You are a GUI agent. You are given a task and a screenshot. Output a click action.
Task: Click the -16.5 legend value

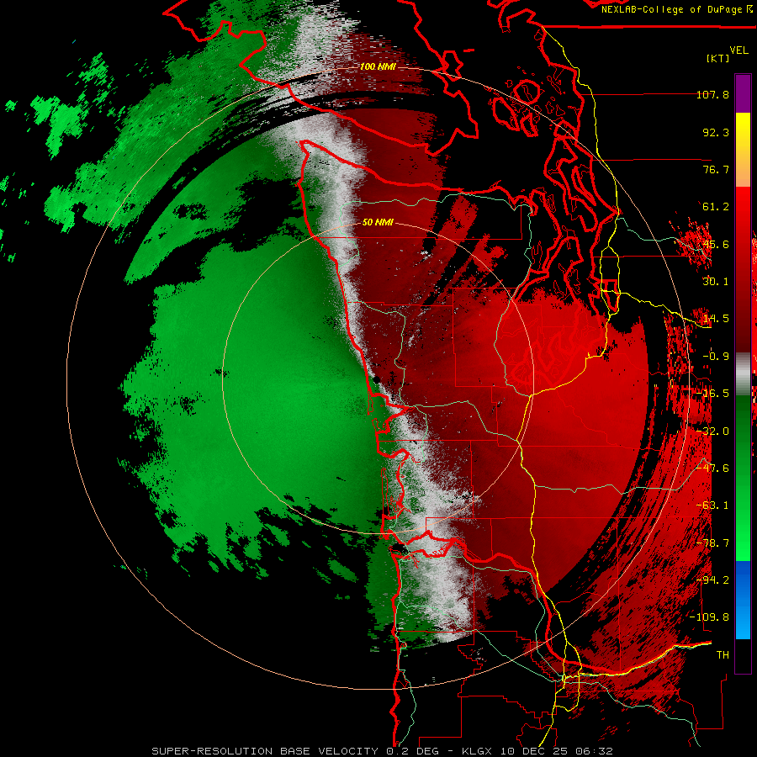coord(712,394)
